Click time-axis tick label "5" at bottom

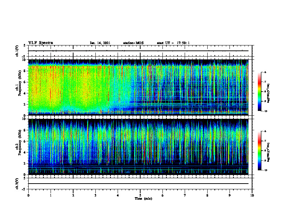(x=140, y=195)
